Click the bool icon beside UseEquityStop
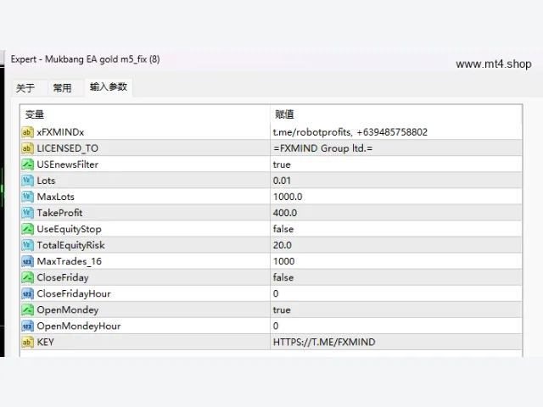Screen dimensions: 543x407 (x=27, y=229)
